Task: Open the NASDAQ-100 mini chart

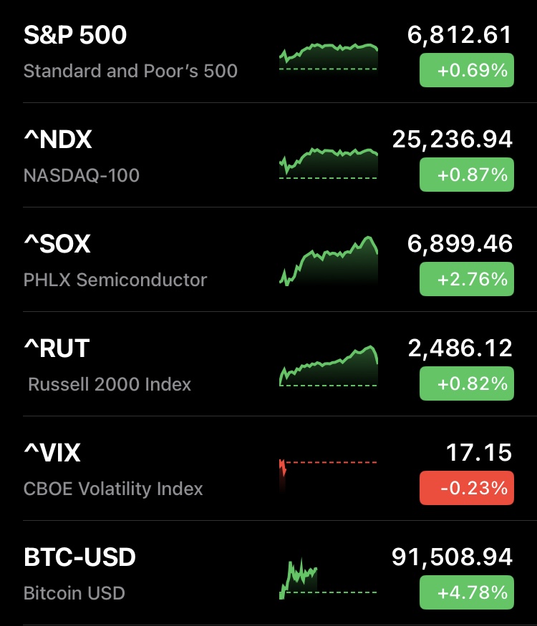Action: click(x=328, y=163)
